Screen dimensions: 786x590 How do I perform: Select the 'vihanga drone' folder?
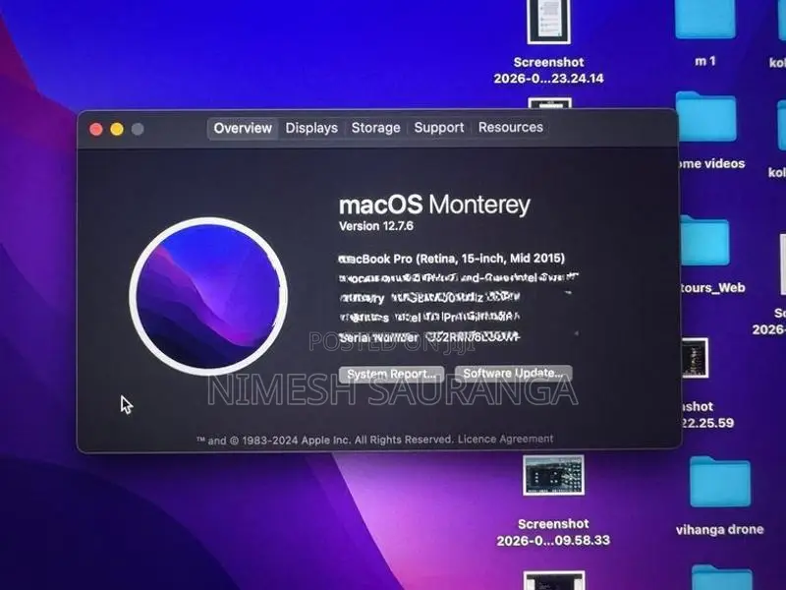[x=720, y=482]
